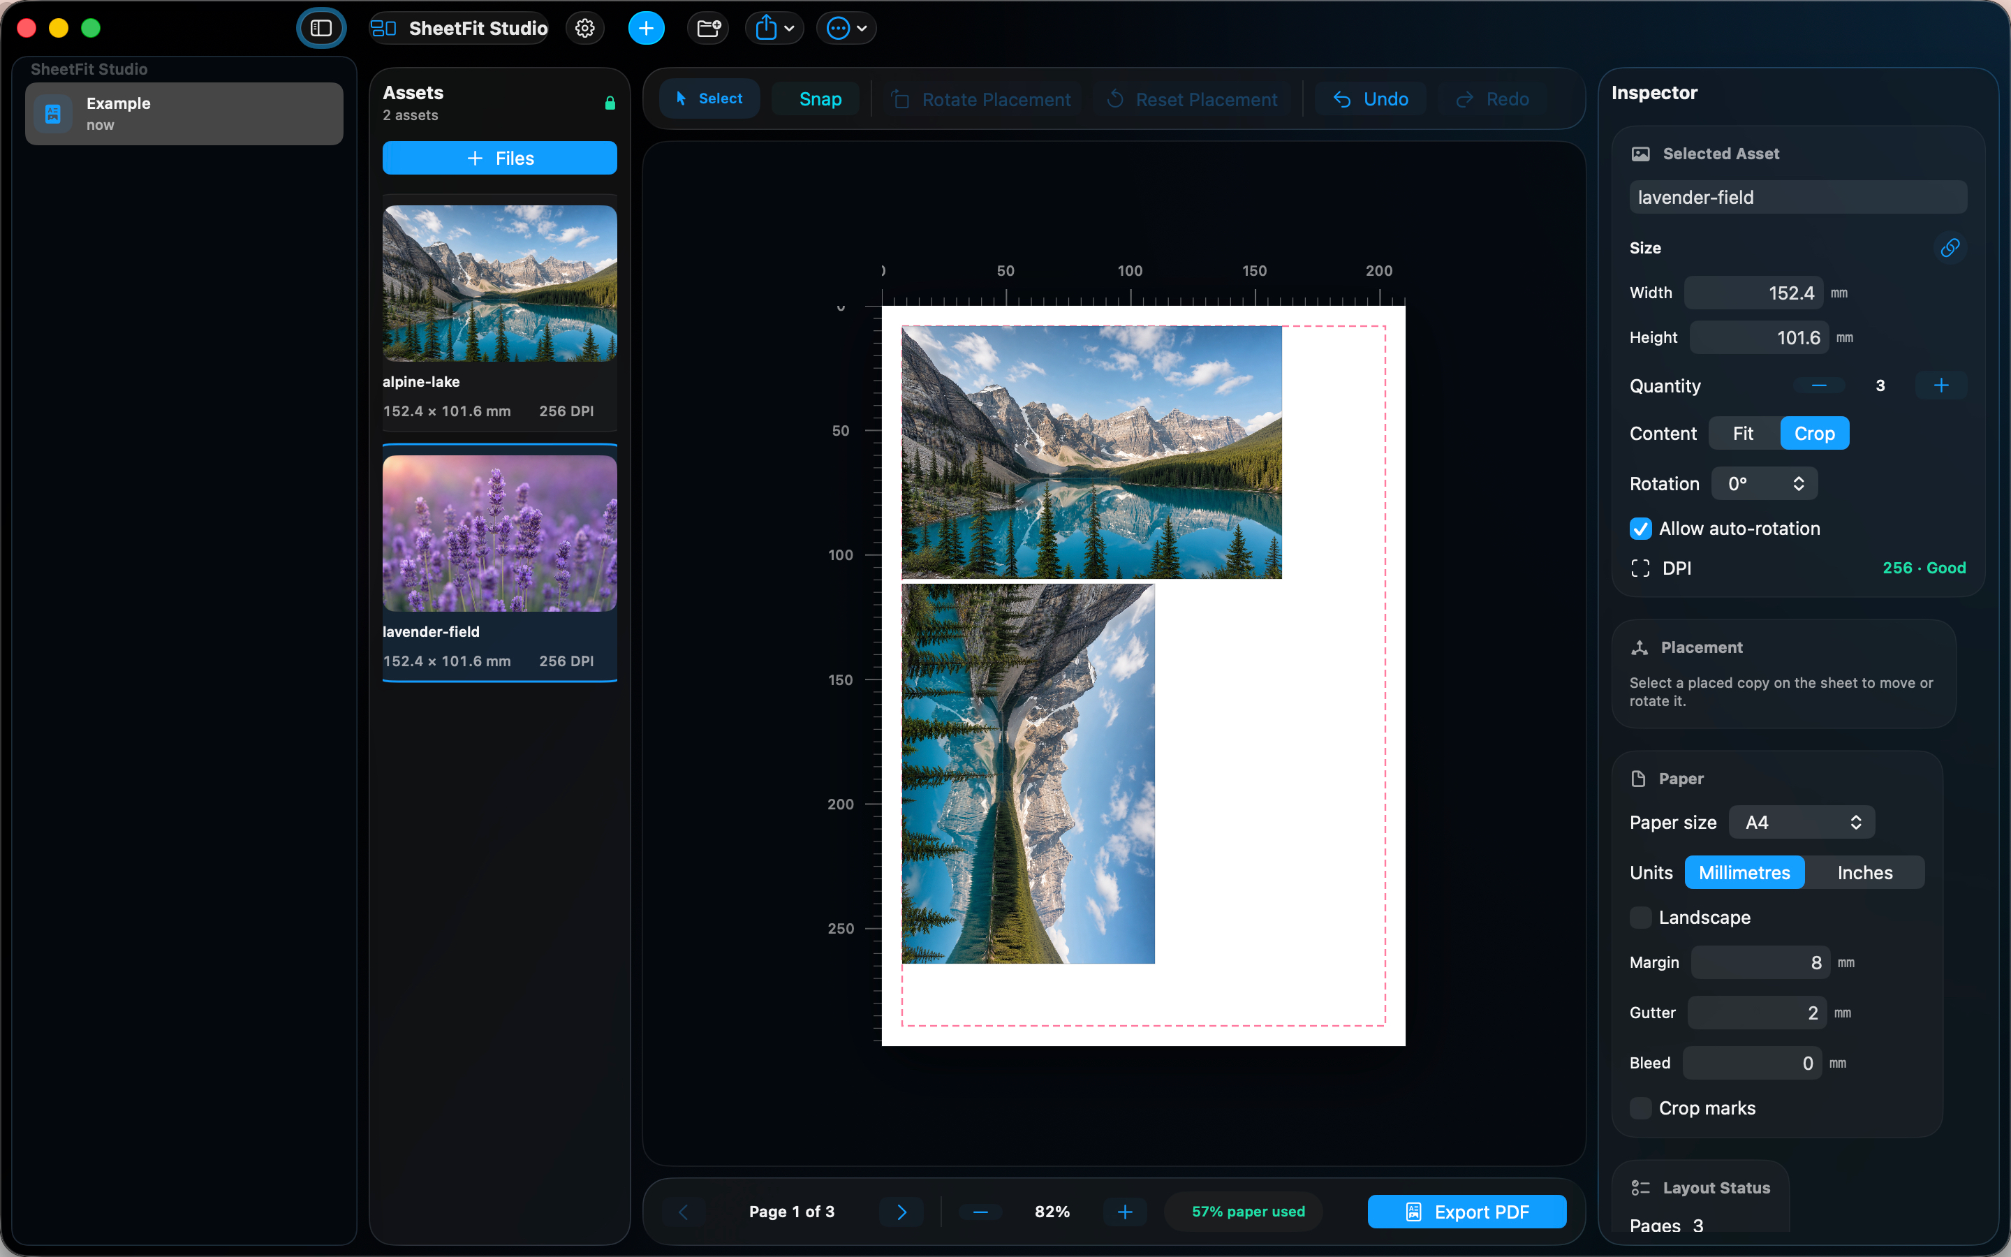Zoom out with minus icon
The height and width of the screenshot is (1257, 2011).
[980, 1212]
